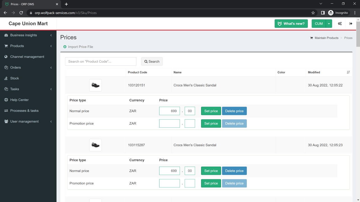Expand the Orders submenu chevron
The image size is (360, 202).
[51, 68]
